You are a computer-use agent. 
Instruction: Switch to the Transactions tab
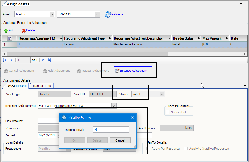(x=42, y=86)
